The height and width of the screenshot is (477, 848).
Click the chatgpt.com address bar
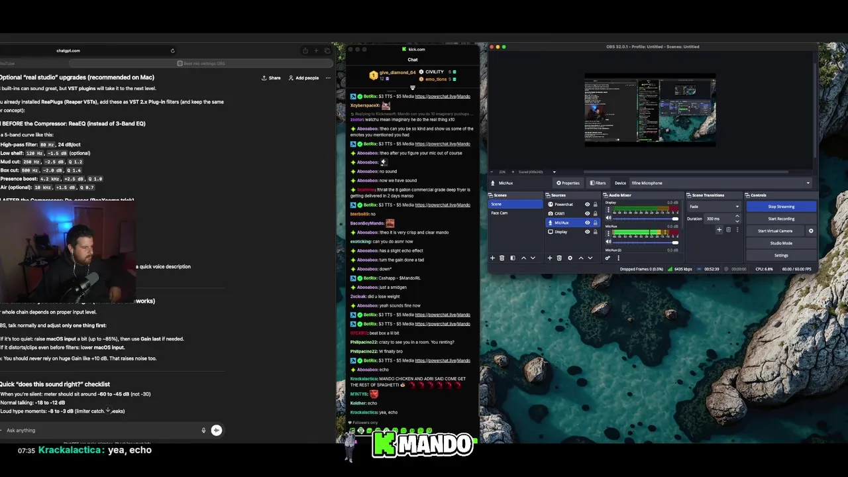tap(68, 50)
